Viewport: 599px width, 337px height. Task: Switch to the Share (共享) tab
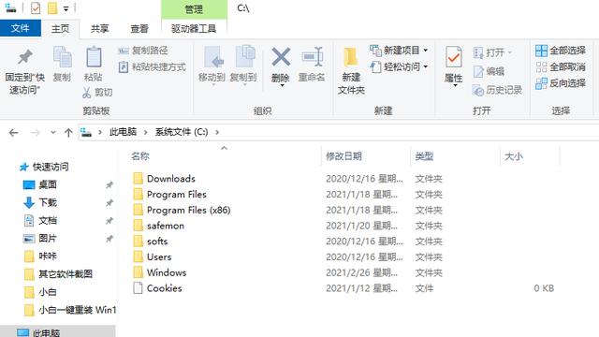[100, 29]
